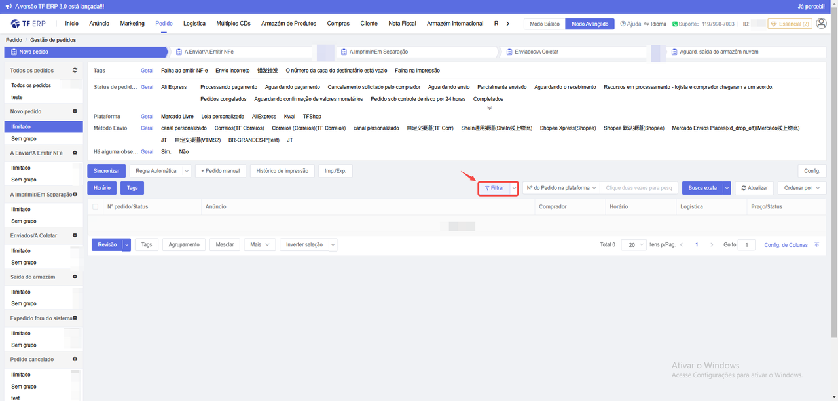The height and width of the screenshot is (401, 838).
Task: Click the Suporte phone contact icon
Action: pos(676,24)
